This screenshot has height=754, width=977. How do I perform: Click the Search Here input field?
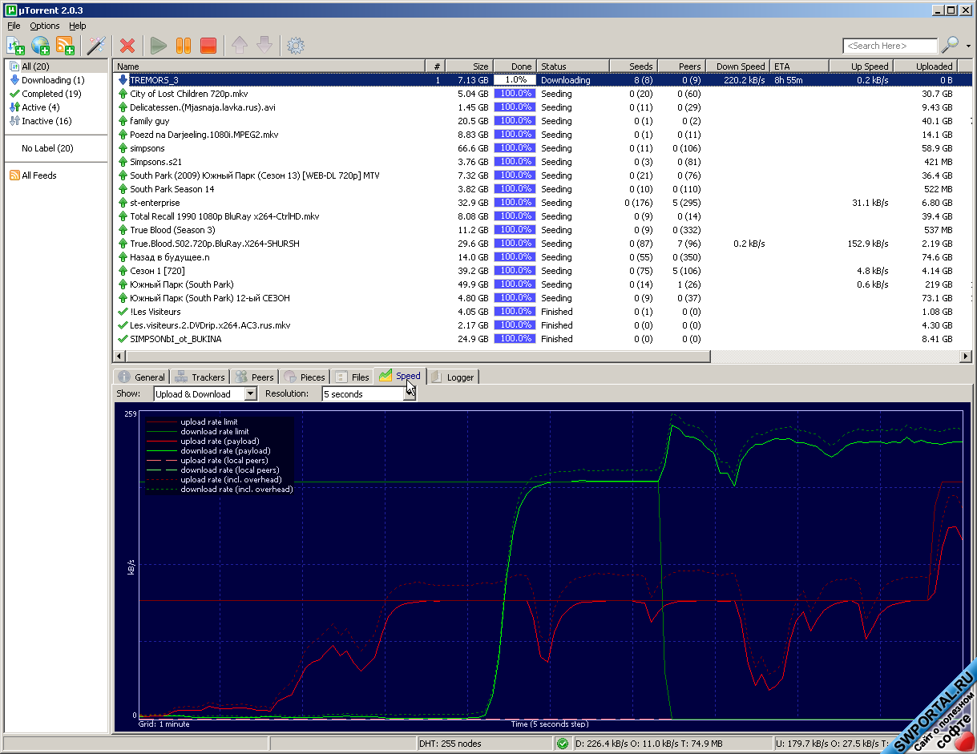pos(890,46)
